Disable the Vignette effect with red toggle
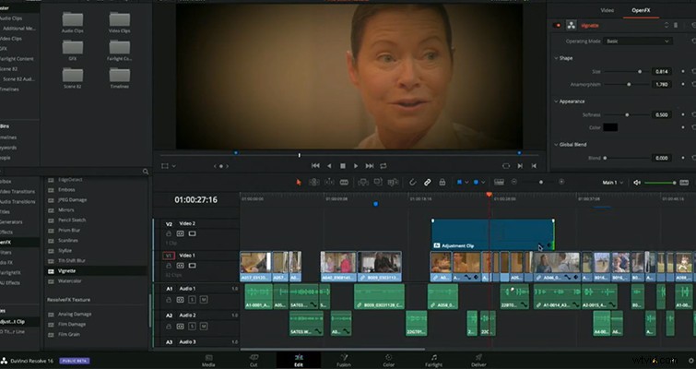696x369 pixels. point(558,26)
